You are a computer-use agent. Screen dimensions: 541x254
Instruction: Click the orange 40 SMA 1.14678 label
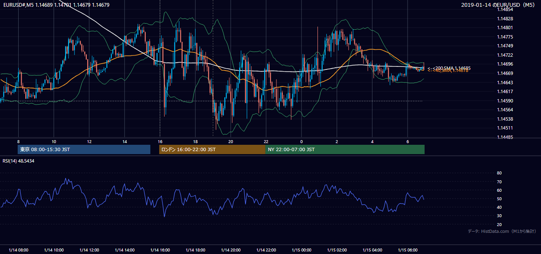tap(448, 71)
